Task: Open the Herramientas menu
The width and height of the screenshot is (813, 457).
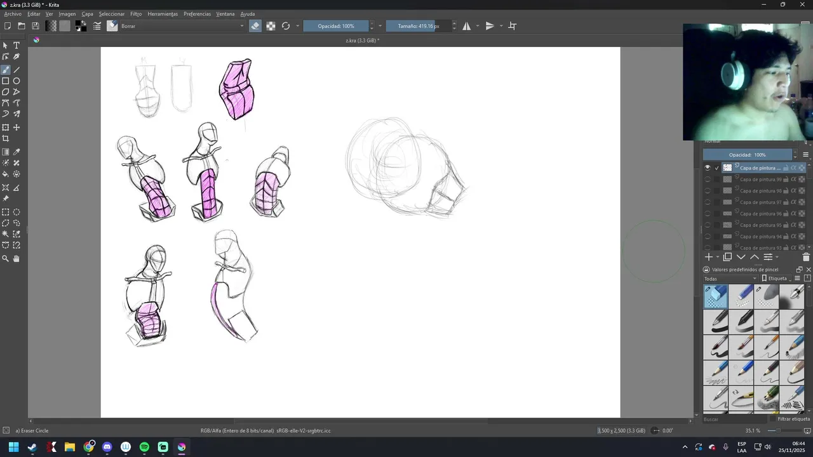Action: pyautogui.click(x=163, y=14)
